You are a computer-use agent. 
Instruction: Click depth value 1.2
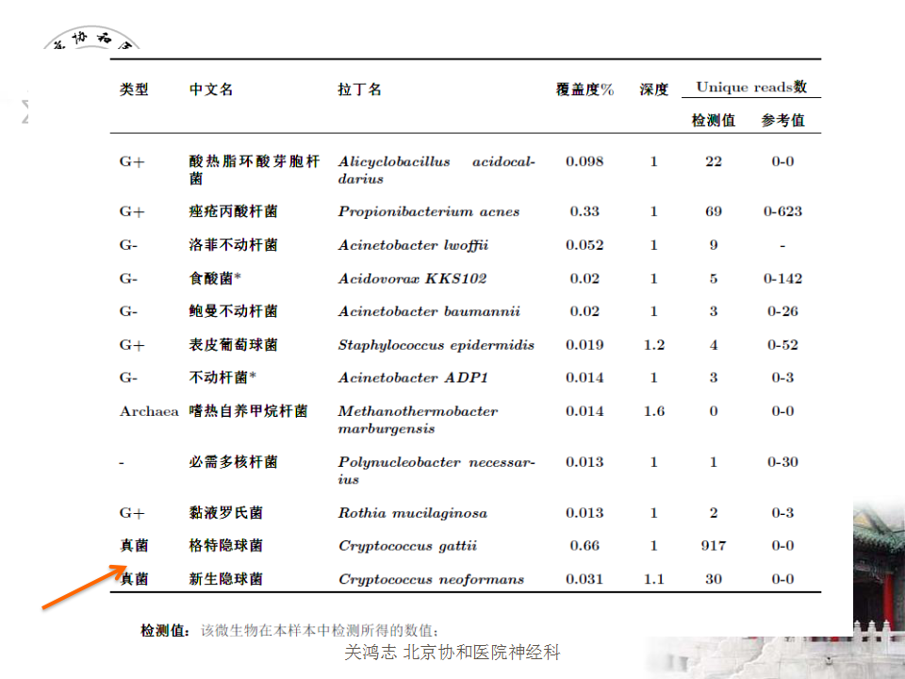pos(654,345)
